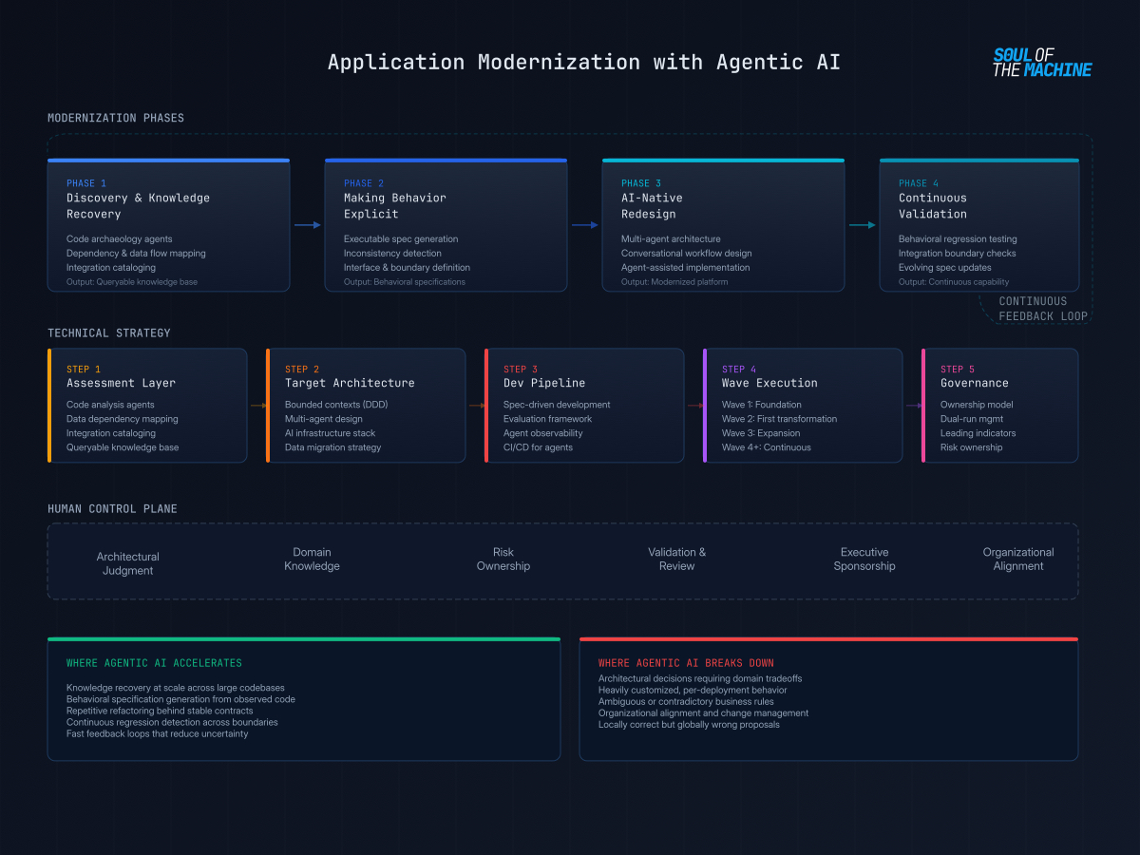Select the 'Assessment Layer' step title

tap(121, 383)
